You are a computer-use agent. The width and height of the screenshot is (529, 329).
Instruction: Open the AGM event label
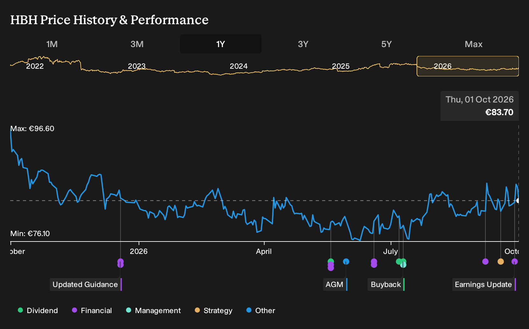pos(335,284)
